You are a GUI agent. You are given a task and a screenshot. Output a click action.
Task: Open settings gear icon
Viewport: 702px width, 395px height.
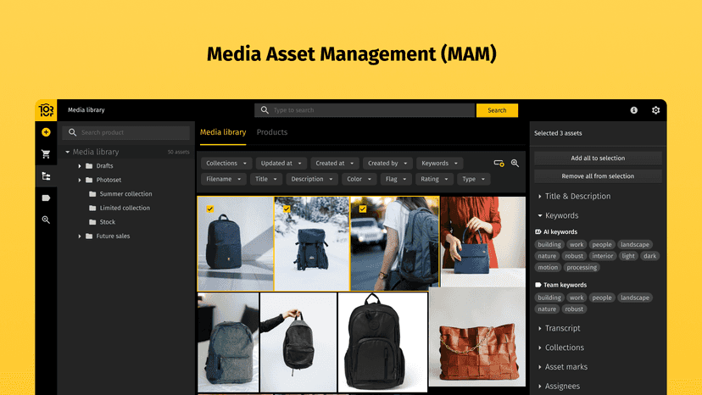[x=655, y=110]
